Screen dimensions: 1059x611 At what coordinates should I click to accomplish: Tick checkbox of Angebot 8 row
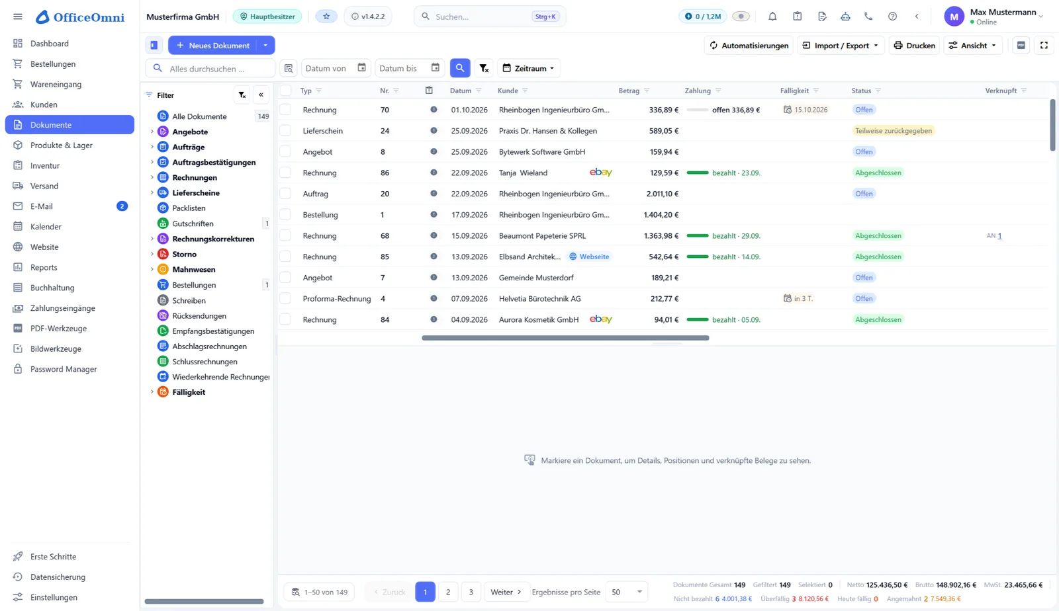tap(285, 151)
